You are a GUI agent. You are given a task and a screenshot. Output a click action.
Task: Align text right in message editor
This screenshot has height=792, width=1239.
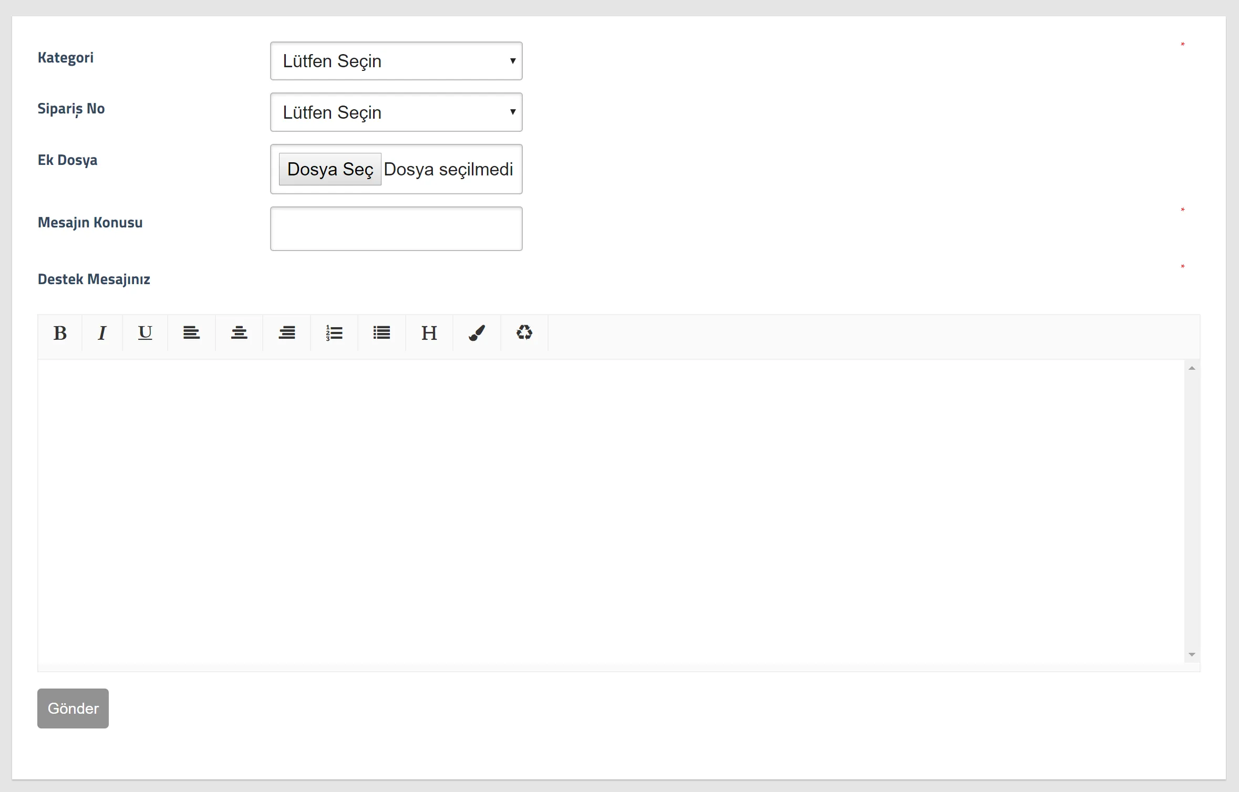click(x=287, y=333)
